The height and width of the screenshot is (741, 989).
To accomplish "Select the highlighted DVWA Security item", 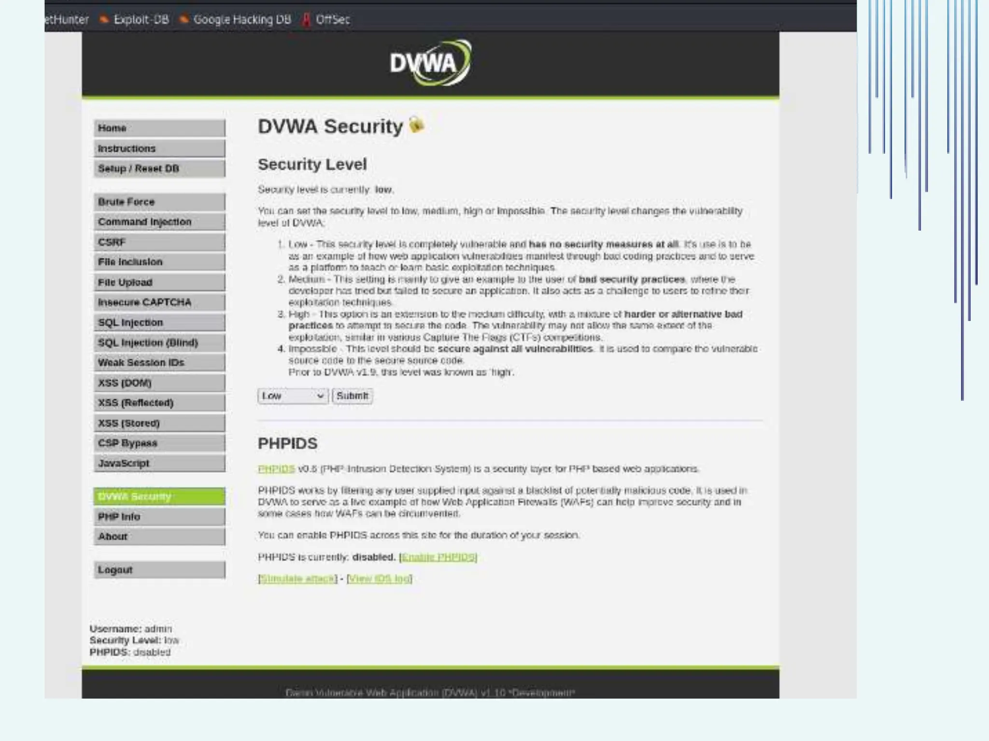I will 159,496.
